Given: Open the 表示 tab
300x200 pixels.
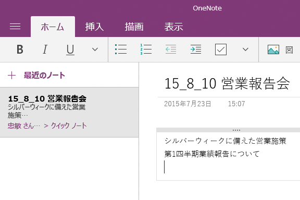Looking at the screenshot, I should [x=174, y=27].
